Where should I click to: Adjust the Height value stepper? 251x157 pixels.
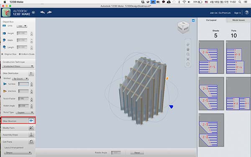[x=31, y=33]
